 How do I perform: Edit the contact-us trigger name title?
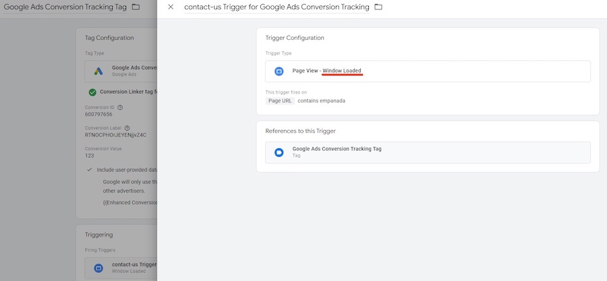point(277,7)
